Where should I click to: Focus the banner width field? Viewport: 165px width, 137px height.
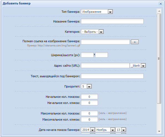(87, 55)
